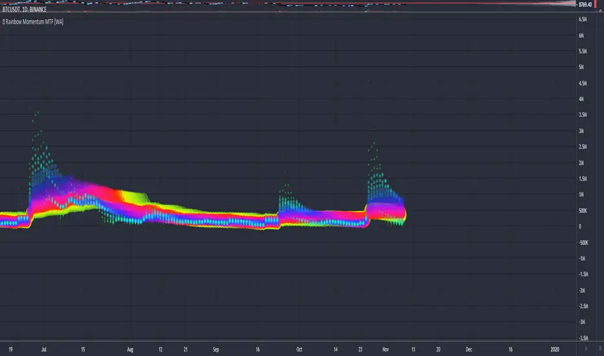Select the Rainbow Momentum MTF [WA] indicator title
The image size is (604, 356).
tap(34, 22)
